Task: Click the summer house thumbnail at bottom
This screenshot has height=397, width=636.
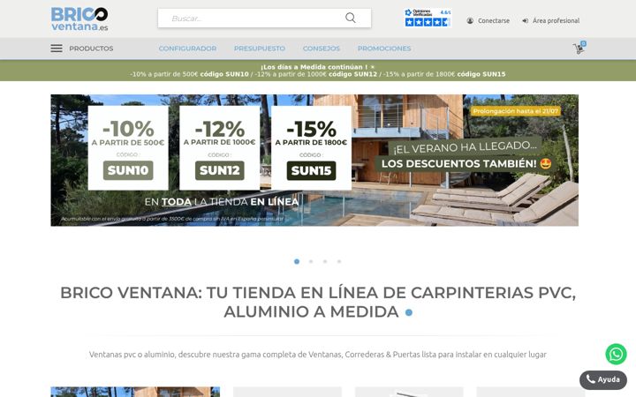Action: (x=135, y=392)
